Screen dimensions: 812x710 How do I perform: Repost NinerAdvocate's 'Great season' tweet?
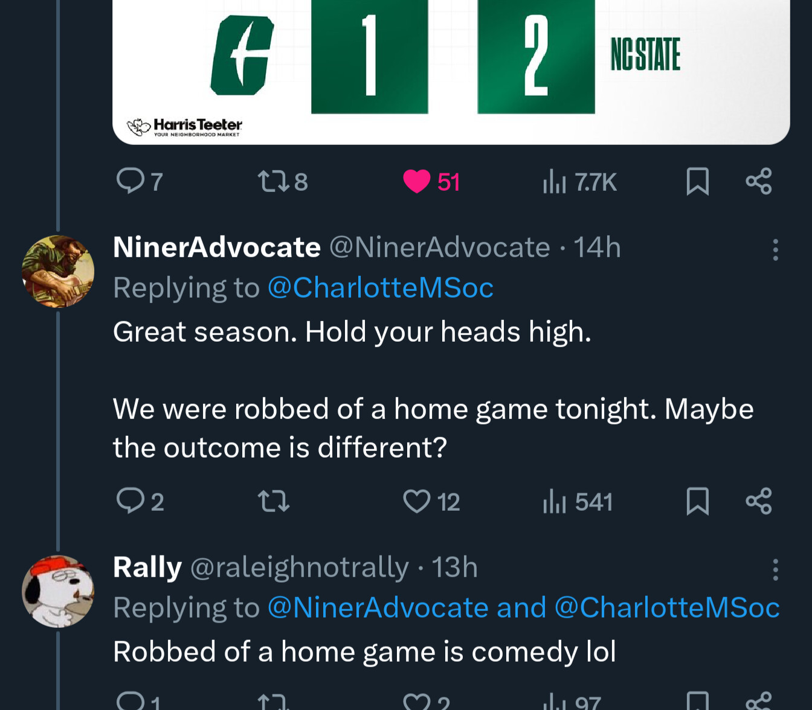[x=273, y=501]
